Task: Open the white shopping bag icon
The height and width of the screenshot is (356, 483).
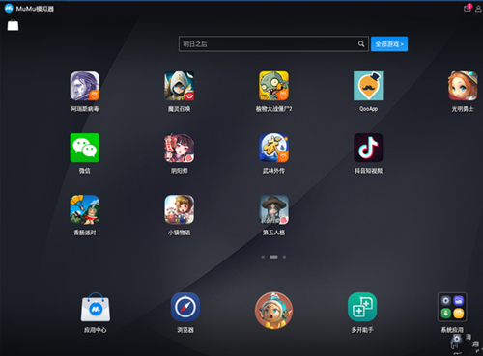Action: (13, 25)
